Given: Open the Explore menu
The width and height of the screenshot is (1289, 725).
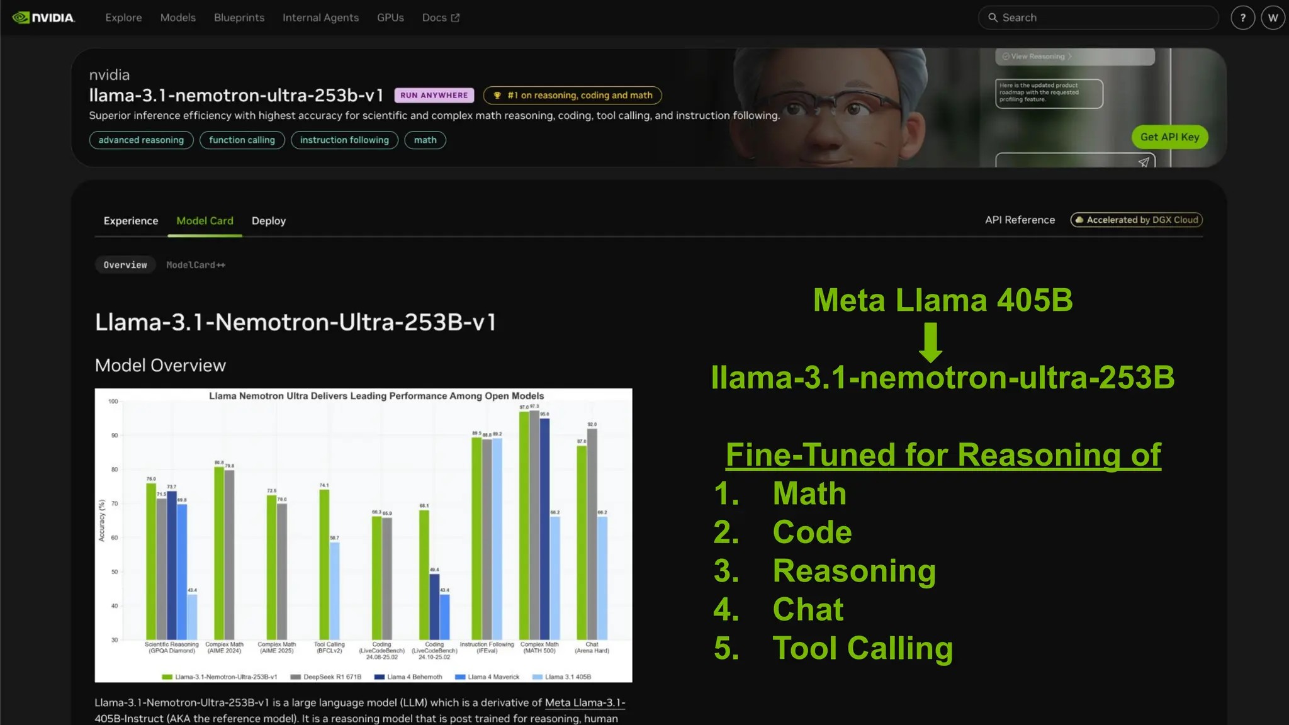Looking at the screenshot, I should 123,18.
